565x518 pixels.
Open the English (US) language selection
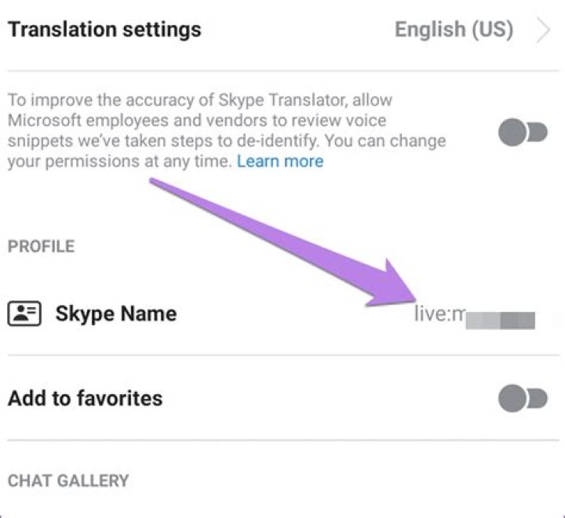tap(454, 31)
